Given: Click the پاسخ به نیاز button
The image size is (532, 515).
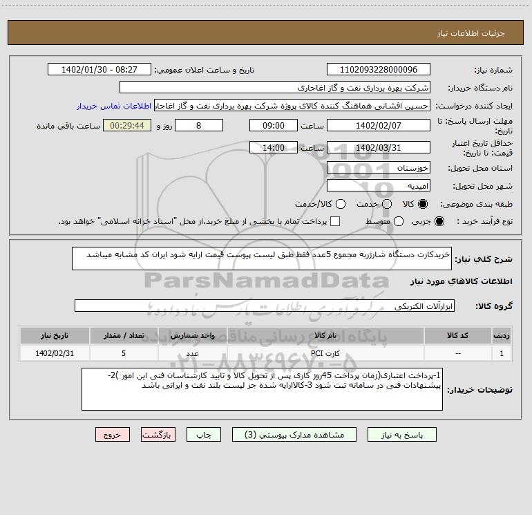Looking at the screenshot, I should [401, 435].
